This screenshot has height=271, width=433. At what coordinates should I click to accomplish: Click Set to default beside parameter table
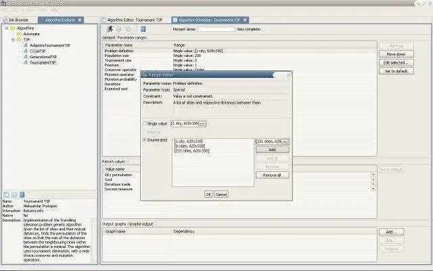396,71
